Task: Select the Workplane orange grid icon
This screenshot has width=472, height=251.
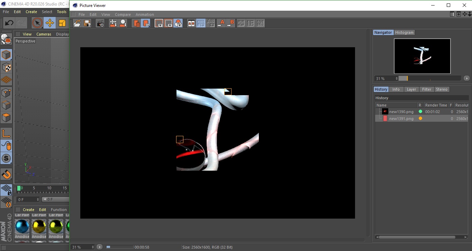Action: pos(6,80)
